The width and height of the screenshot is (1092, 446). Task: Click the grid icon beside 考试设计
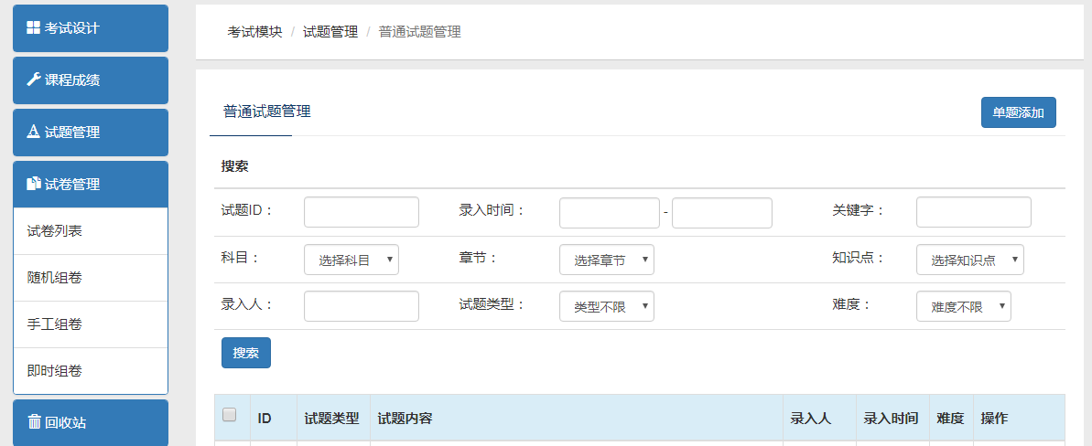pyautogui.click(x=33, y=27)
